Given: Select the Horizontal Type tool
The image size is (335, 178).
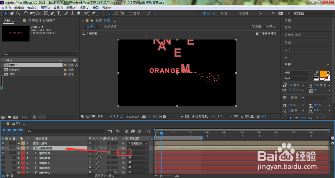Looking at the screenshot, I should click(59, 13).
